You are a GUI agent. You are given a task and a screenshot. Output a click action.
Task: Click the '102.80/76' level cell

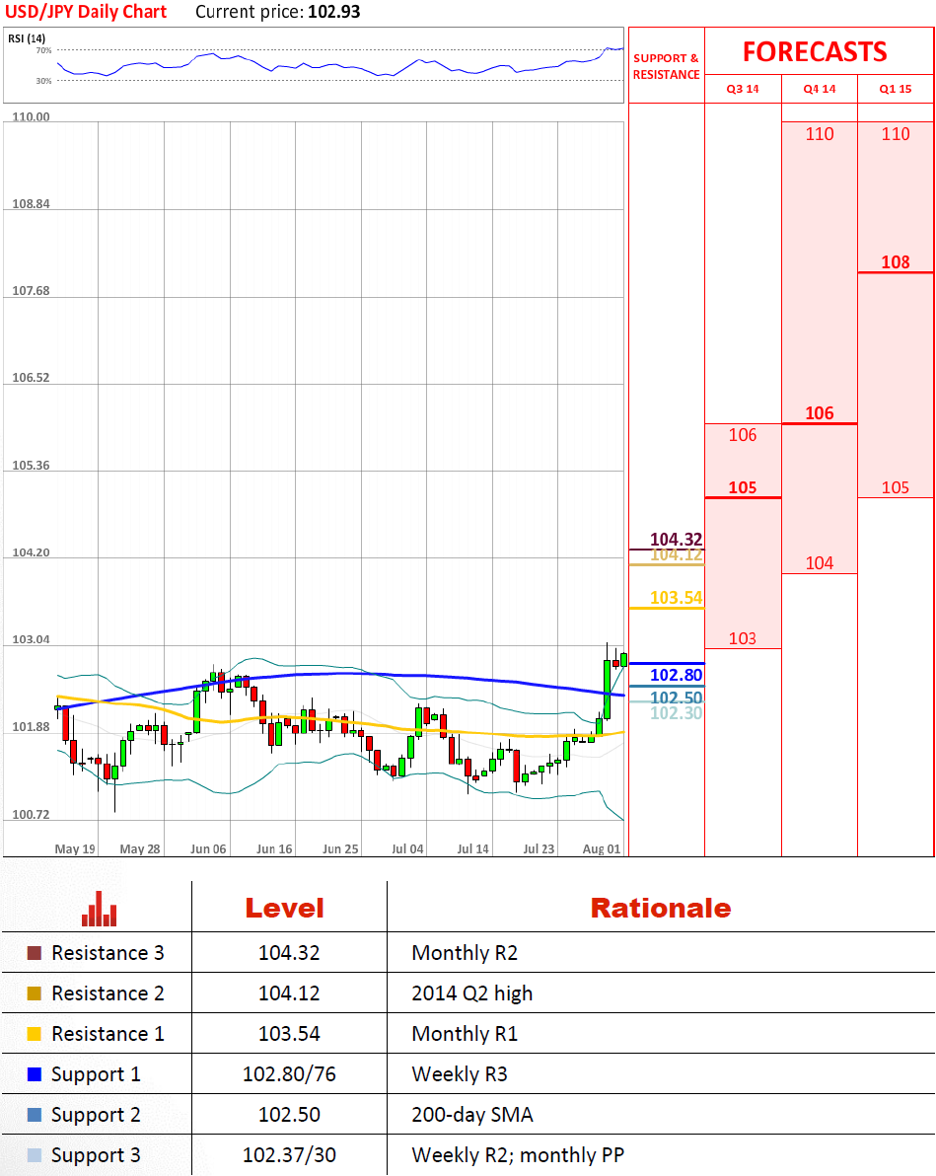coord(289,1074)
